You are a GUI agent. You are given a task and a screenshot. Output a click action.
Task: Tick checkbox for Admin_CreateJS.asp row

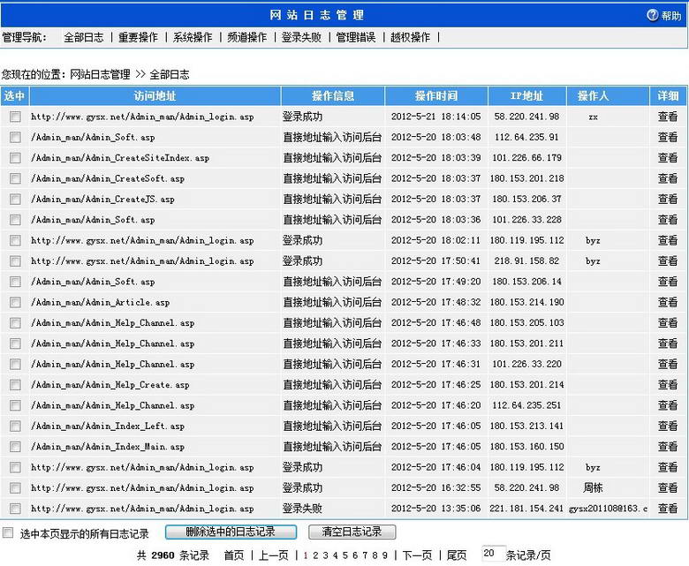(x=15, y=200)
